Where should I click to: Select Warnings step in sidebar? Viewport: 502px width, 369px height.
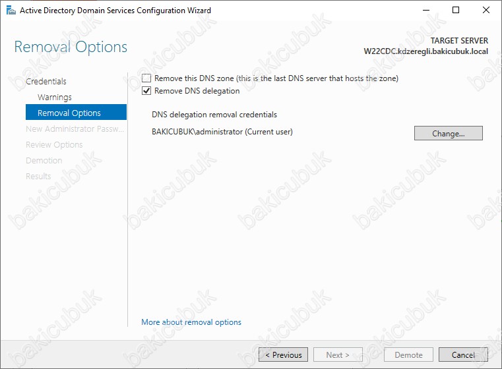click(55, 98)
